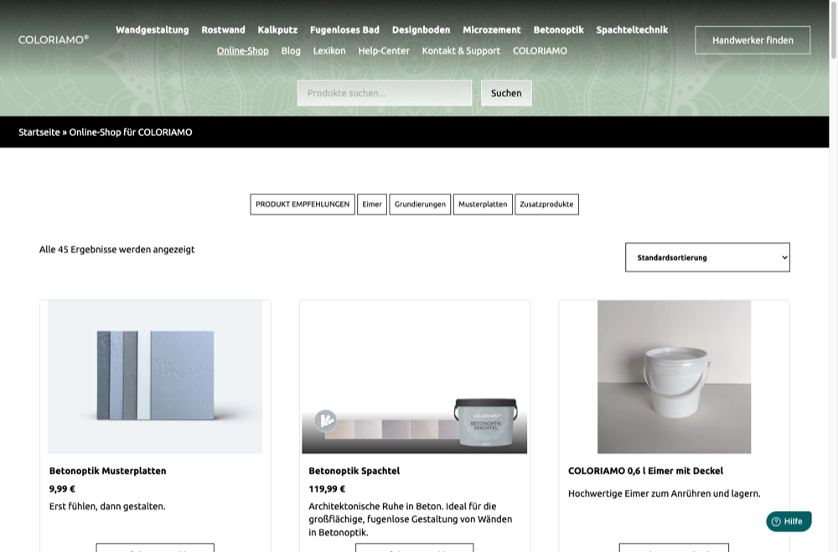Viewport: 838px width, 552px height.
Task: Filter by Musterplatten category
Action: (x=483, y=204)
